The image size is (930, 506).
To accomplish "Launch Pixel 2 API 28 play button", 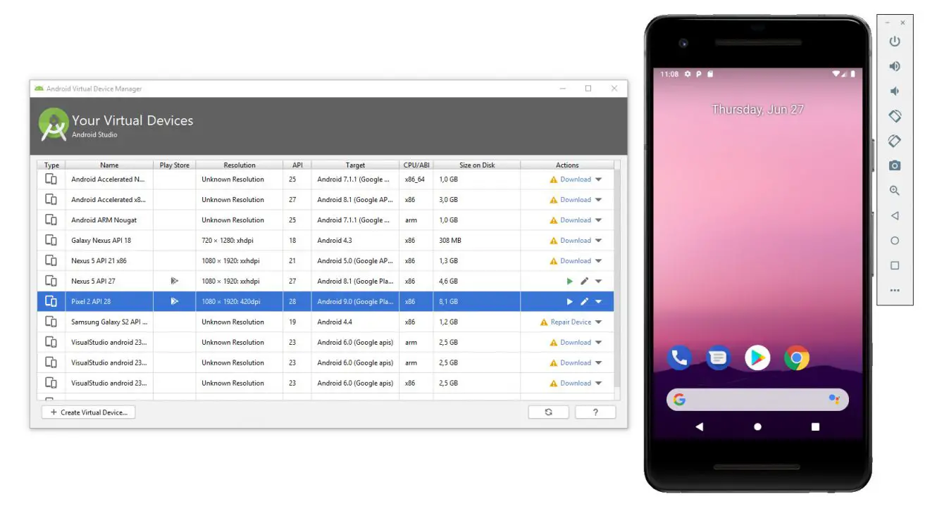I will (569, 301).
